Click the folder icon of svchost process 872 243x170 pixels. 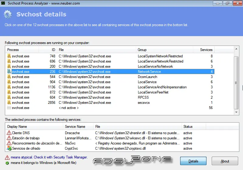click(9, 92)
